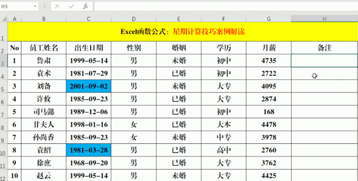
Task: Select the cell containing 许攸
Action: [43, 99]
